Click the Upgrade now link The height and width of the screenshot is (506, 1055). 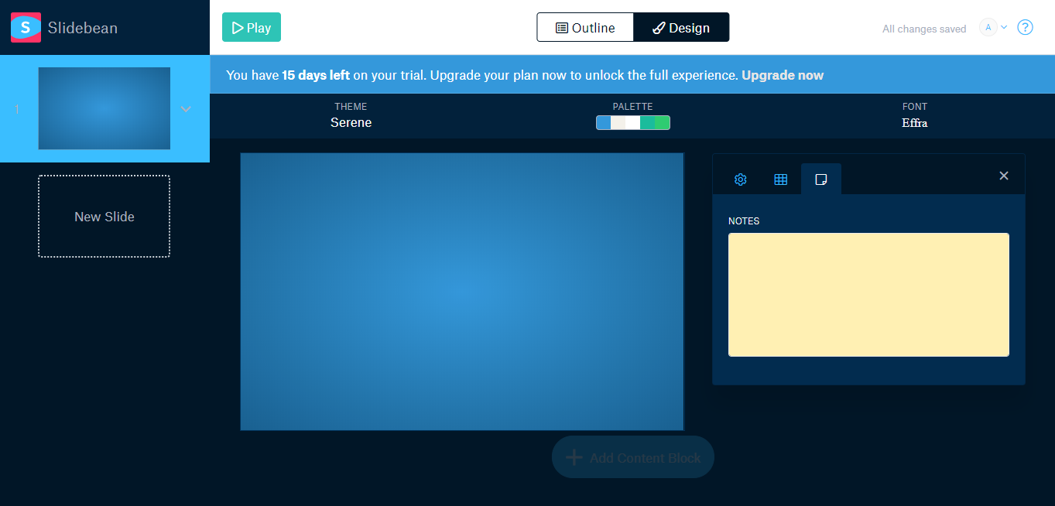click(783, 75)
